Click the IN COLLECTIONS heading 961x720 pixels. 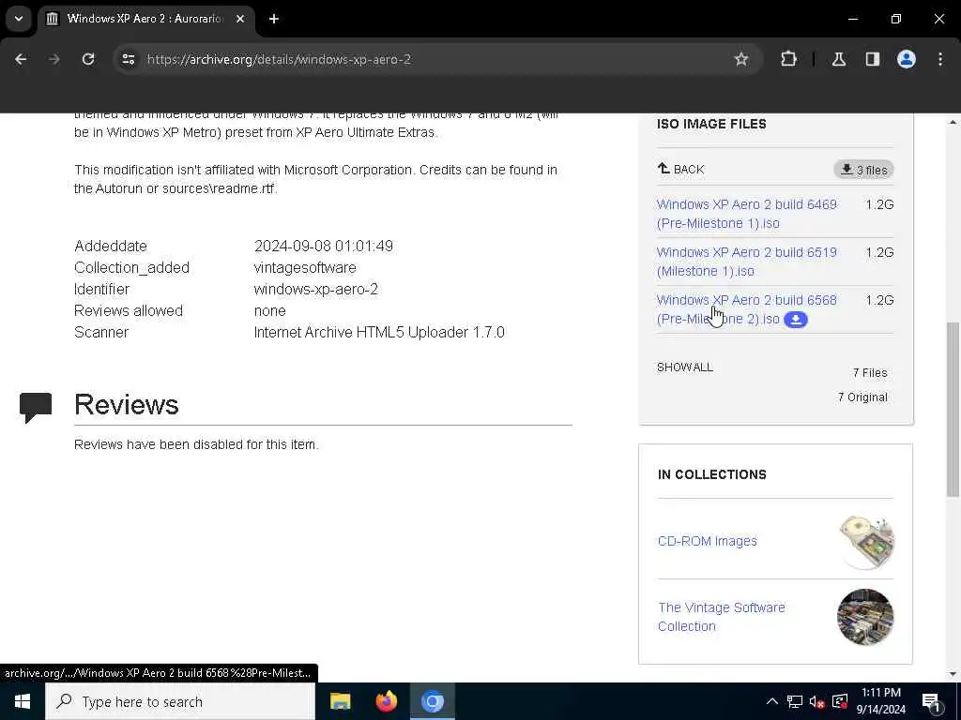[x=711, y=474]
